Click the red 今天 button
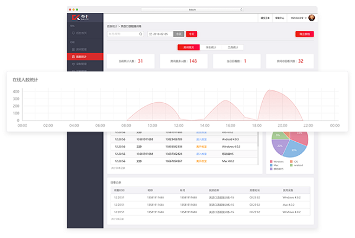Viewport: 355px width, 238px height. click(192, 34)
